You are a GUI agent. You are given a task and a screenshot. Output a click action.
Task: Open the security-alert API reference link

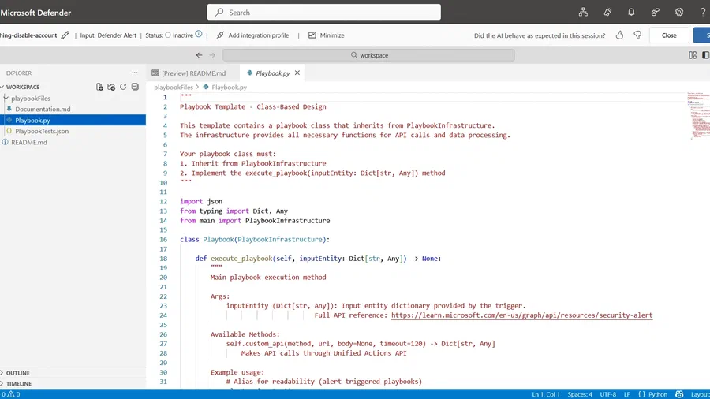(x=521, y=315)
